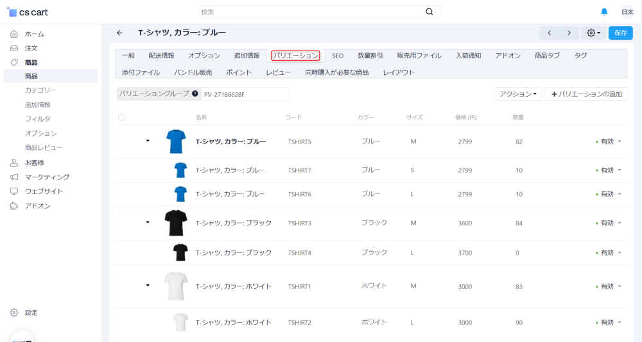Image resolution: width=642 pixels, height=342 pixels.
Task: Open status dropdown for TSHIRT4 row
Action: pyautogui.click(x=609, y=252)
